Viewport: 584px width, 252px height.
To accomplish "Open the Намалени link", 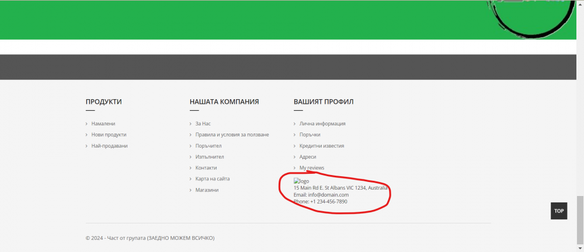I will pyautogui.click(x=103, y=124).
